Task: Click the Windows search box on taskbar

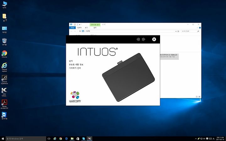Action: (x=26, y=139)
